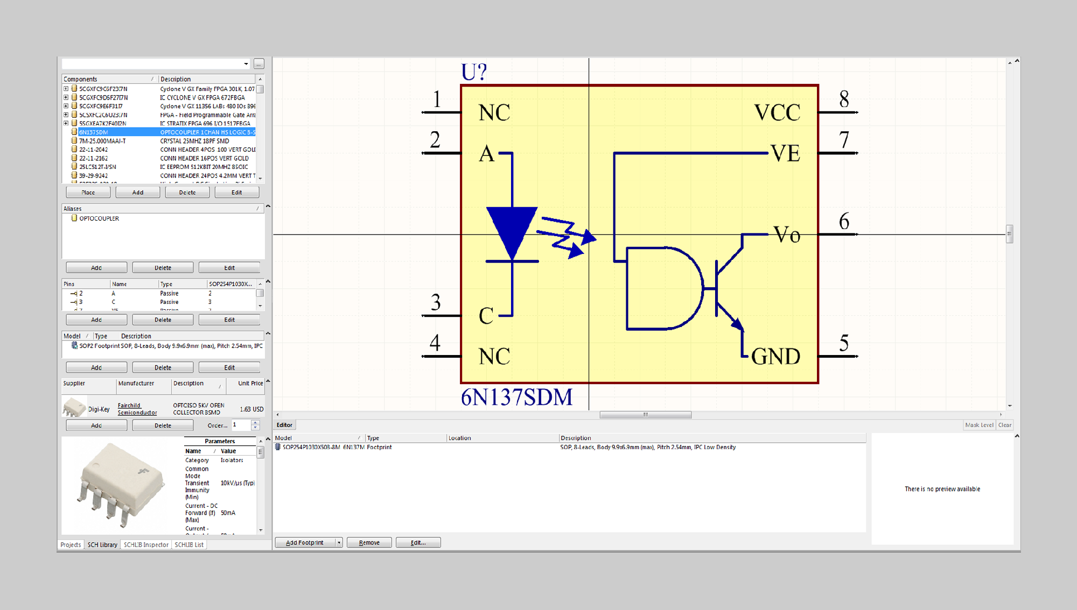Click Edit under the Components list

pos(237,193)
